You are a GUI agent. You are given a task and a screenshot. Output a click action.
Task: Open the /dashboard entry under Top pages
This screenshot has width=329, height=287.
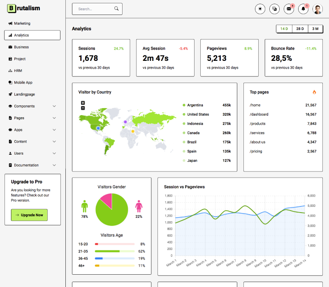259,114
